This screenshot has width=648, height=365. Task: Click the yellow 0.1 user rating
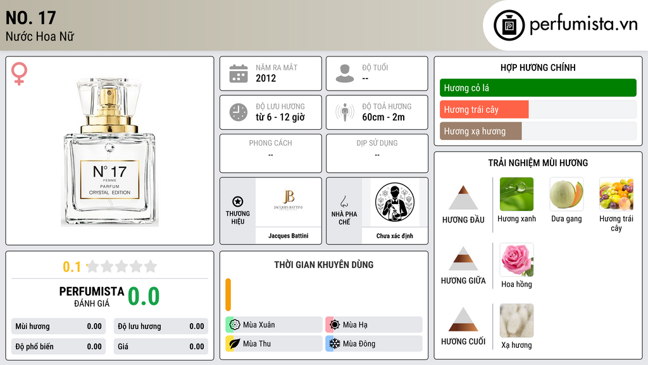coord(72,267)
